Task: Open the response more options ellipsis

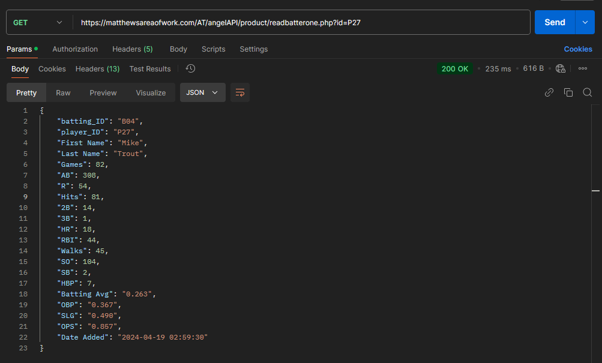Action: [x=583, y=68]
